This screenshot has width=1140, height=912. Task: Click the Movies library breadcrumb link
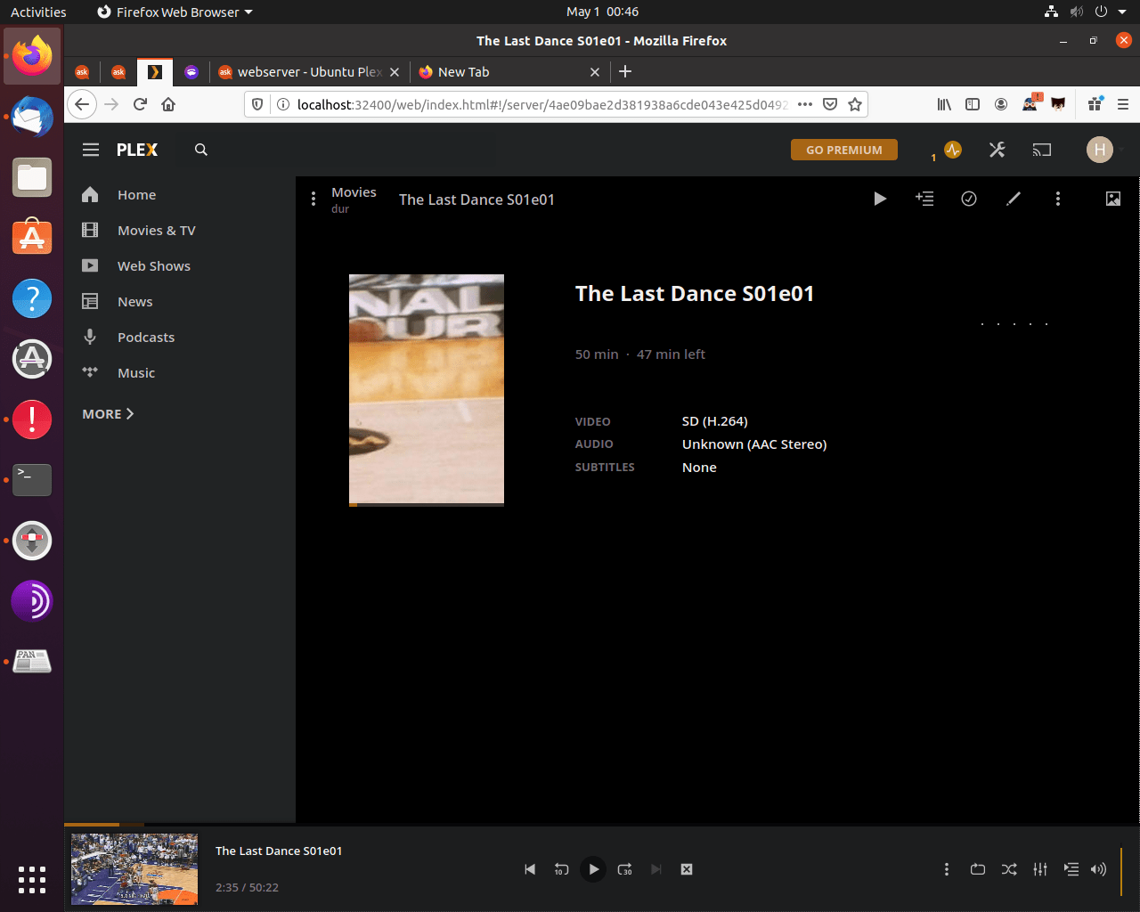coord(354,192)
